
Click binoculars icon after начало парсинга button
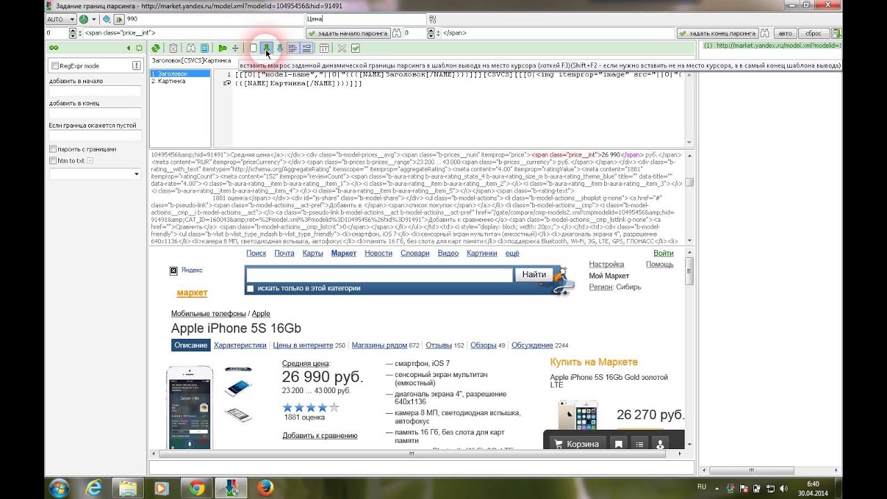point(396,33)
